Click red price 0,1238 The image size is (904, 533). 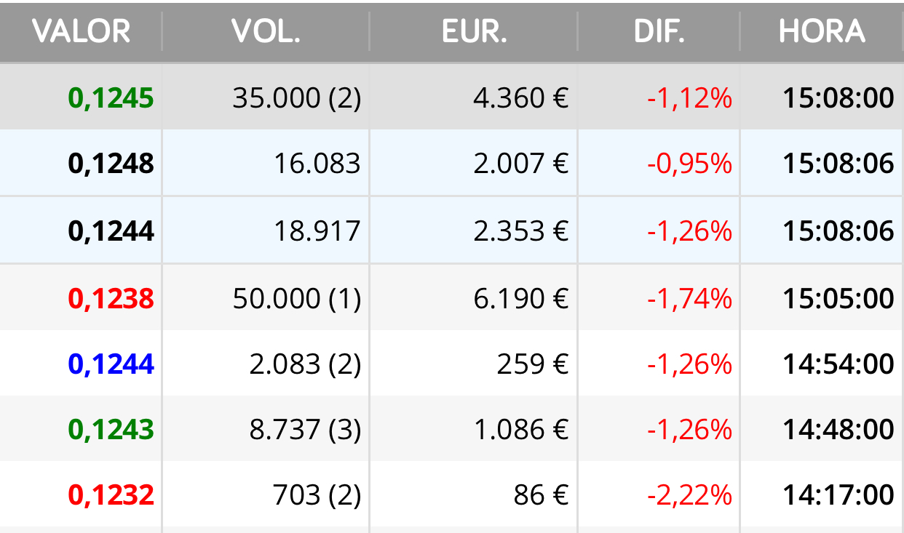click(x=111, y=298)
